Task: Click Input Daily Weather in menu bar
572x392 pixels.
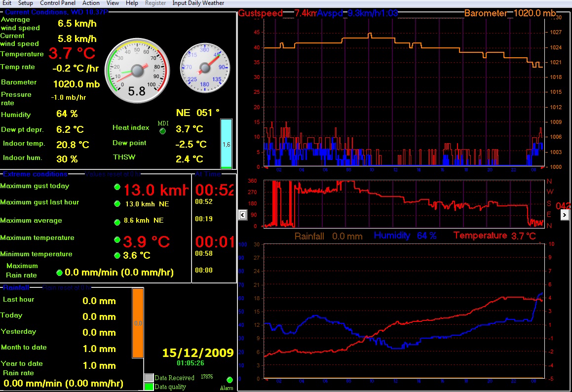Action: coord(198,3)
